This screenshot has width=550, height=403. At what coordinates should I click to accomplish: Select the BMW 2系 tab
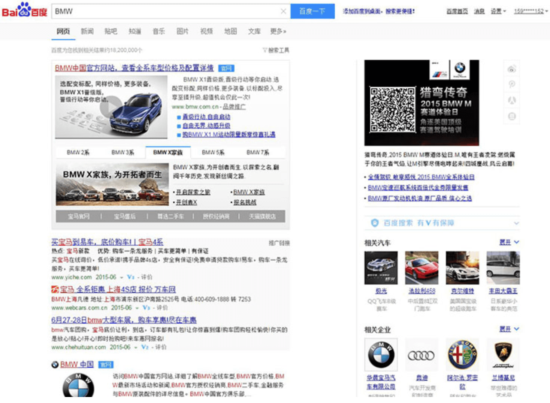pyautogui.click(x=78, y=152)
